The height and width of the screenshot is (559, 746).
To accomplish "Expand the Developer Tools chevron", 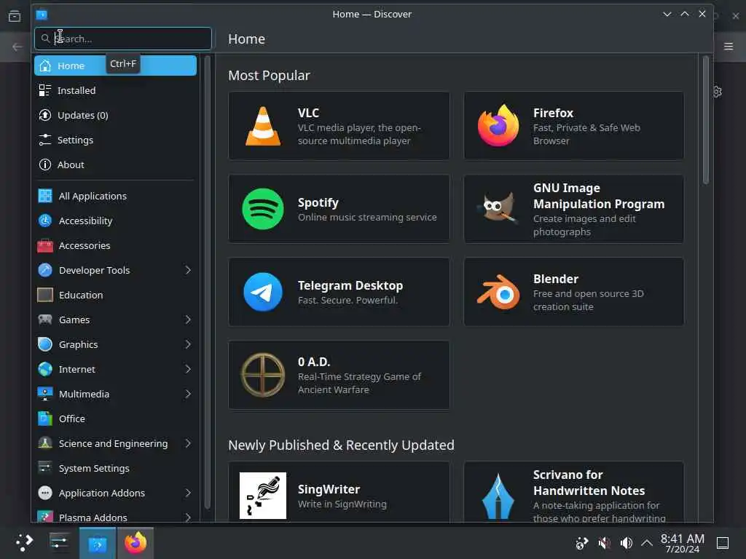I will click(188, 270).
